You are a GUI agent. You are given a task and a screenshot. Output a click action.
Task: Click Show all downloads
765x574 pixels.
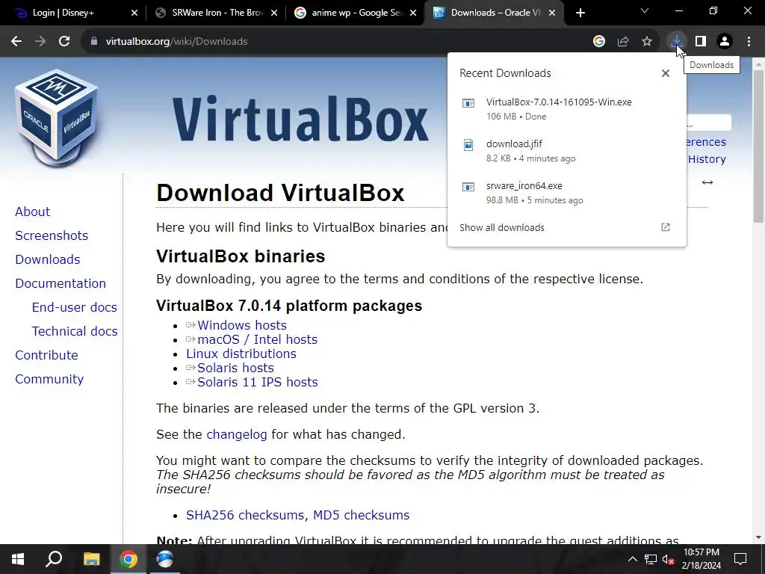coord(501,227)
